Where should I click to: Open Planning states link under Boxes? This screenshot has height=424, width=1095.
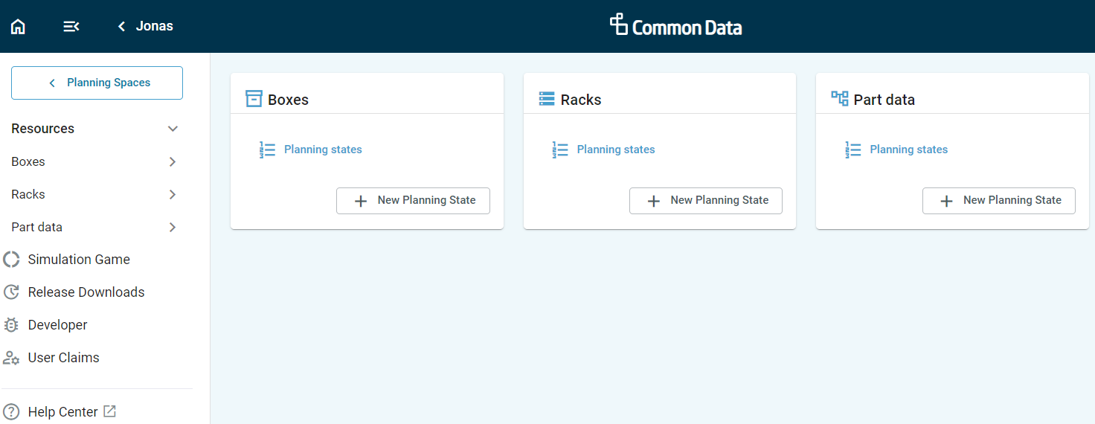tap(323, 150)
